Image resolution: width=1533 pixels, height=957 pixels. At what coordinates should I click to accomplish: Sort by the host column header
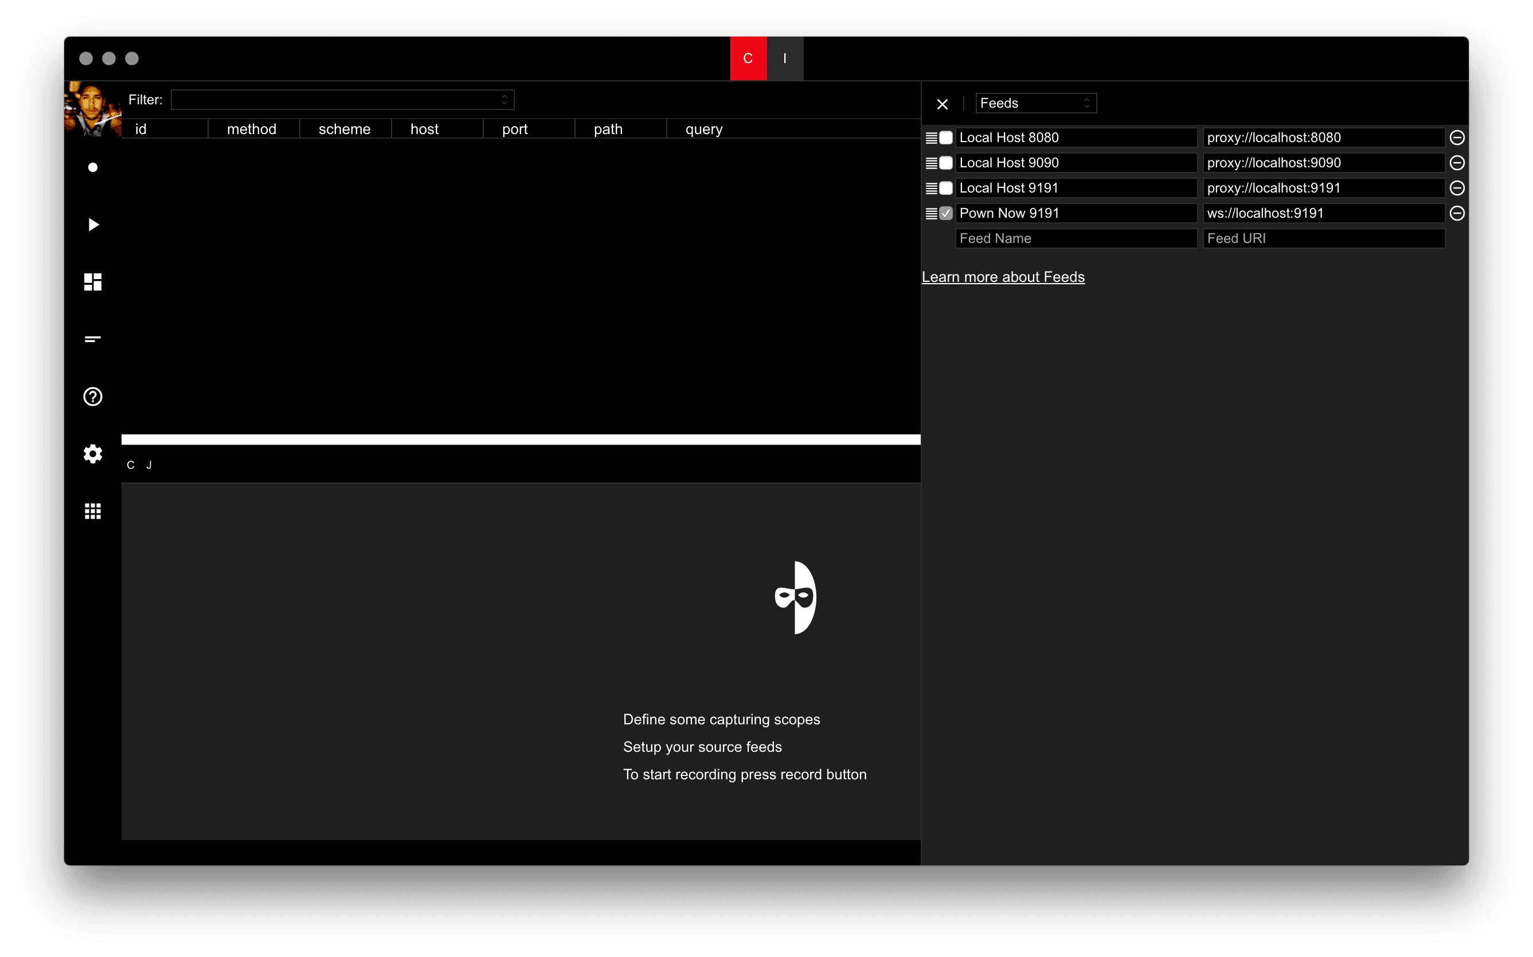click(x=437, y=129)
